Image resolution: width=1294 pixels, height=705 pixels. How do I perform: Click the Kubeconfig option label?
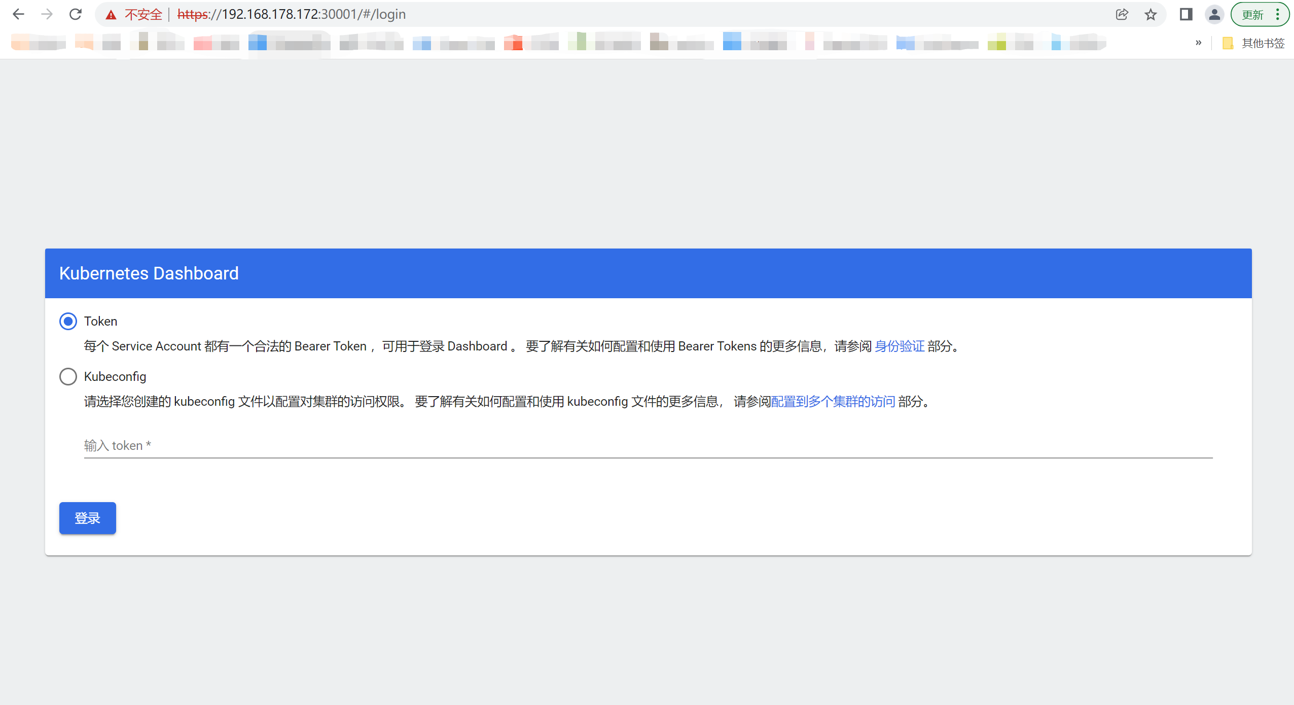point(115,376)
